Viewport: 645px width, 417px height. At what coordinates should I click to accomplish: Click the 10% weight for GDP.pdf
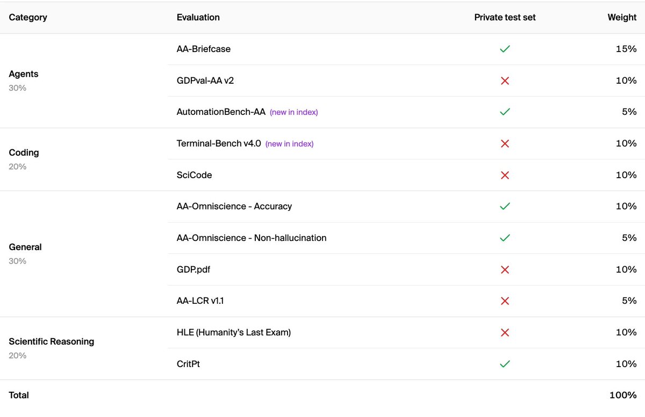coord(626,269)
